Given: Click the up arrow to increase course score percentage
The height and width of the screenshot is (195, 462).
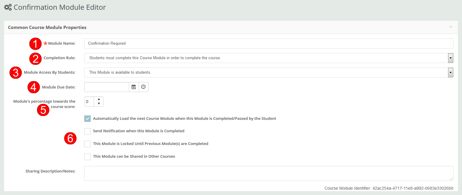Looking at the screenshot, I should tap(99, 99).
